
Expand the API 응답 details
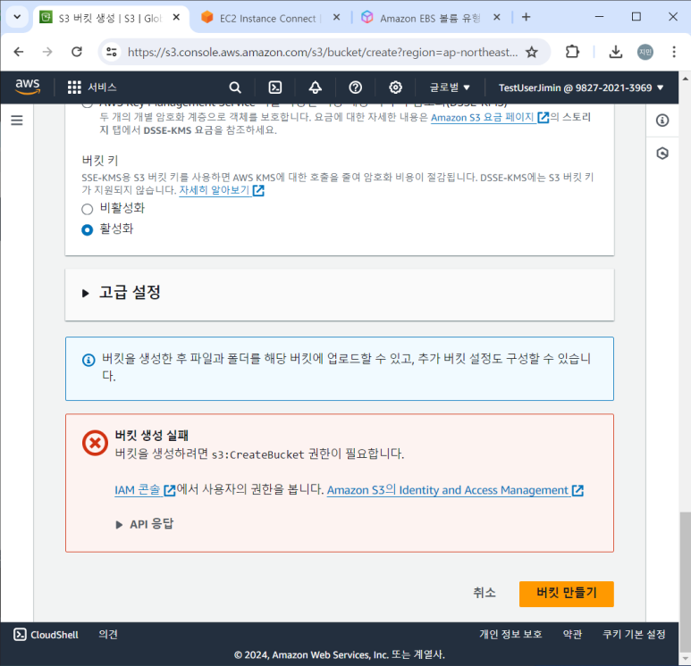[x=145, y=524]
